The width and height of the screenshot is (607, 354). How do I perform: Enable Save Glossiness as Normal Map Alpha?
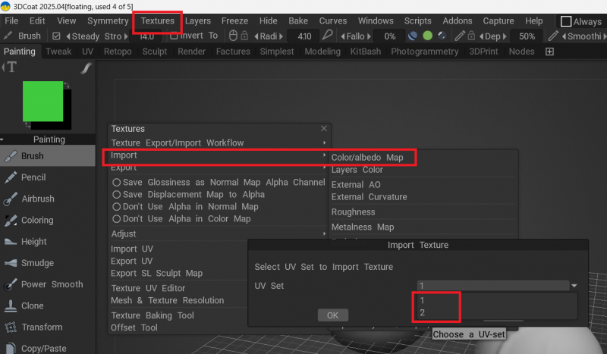tap(116, 183)
